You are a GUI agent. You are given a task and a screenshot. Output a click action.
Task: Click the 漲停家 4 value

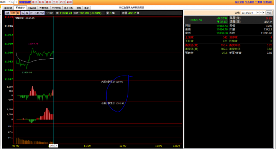[x=271, y=37]
